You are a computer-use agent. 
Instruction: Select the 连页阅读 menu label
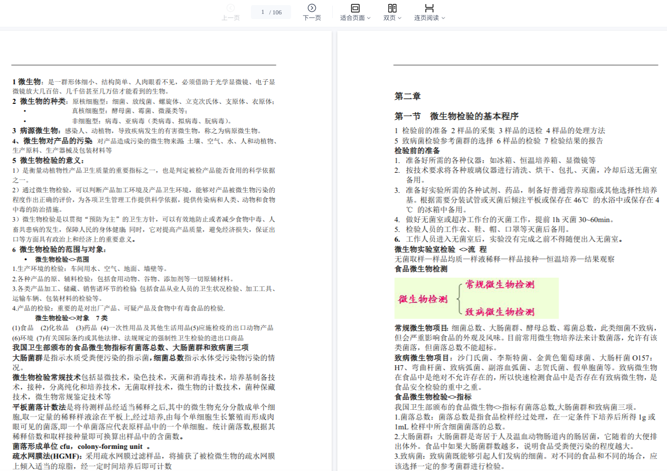click(x=427, y=18)
